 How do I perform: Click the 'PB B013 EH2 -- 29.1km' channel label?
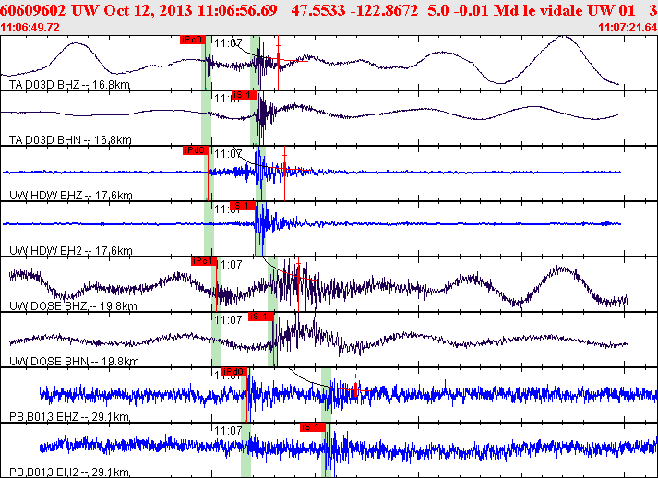[x=69, y=472]
